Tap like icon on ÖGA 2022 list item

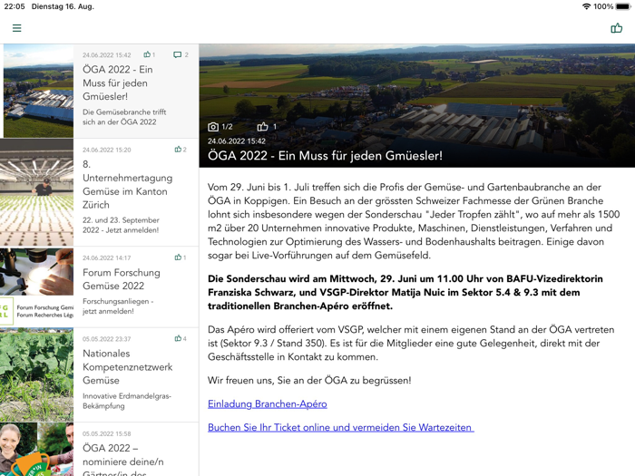[147, 54]
